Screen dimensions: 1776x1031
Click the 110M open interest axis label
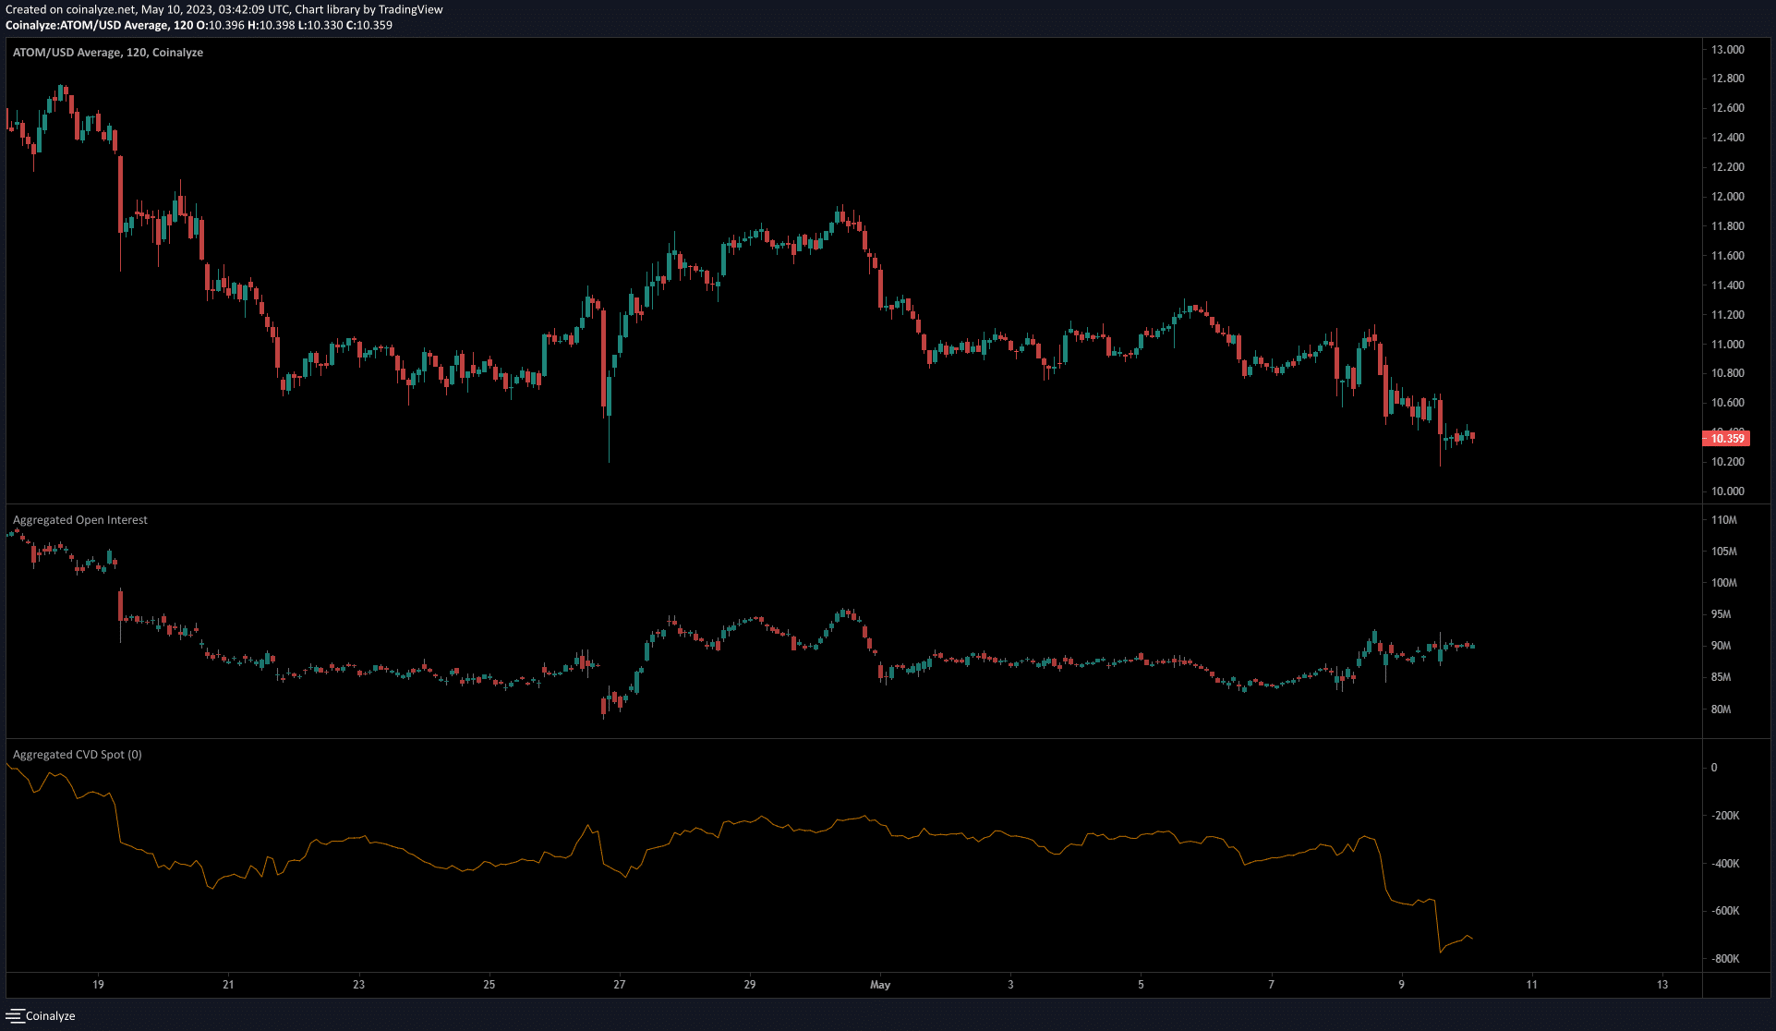[1723, 520]
